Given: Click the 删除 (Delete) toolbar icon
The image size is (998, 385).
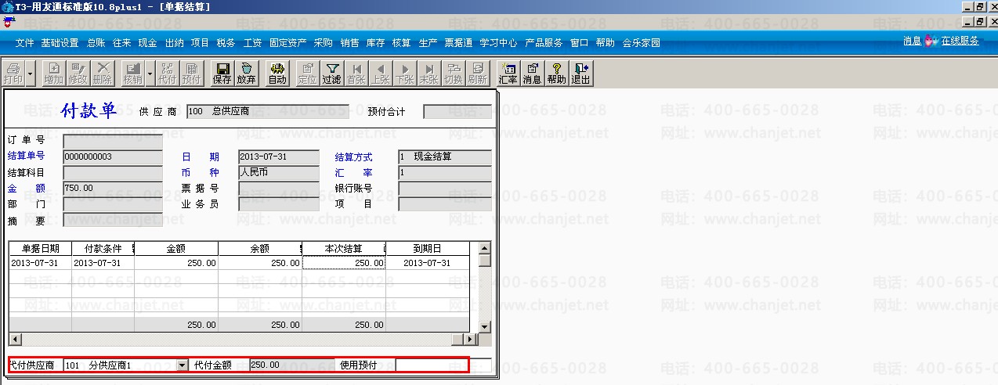Looking at the screenshot, I should (102, 73).
